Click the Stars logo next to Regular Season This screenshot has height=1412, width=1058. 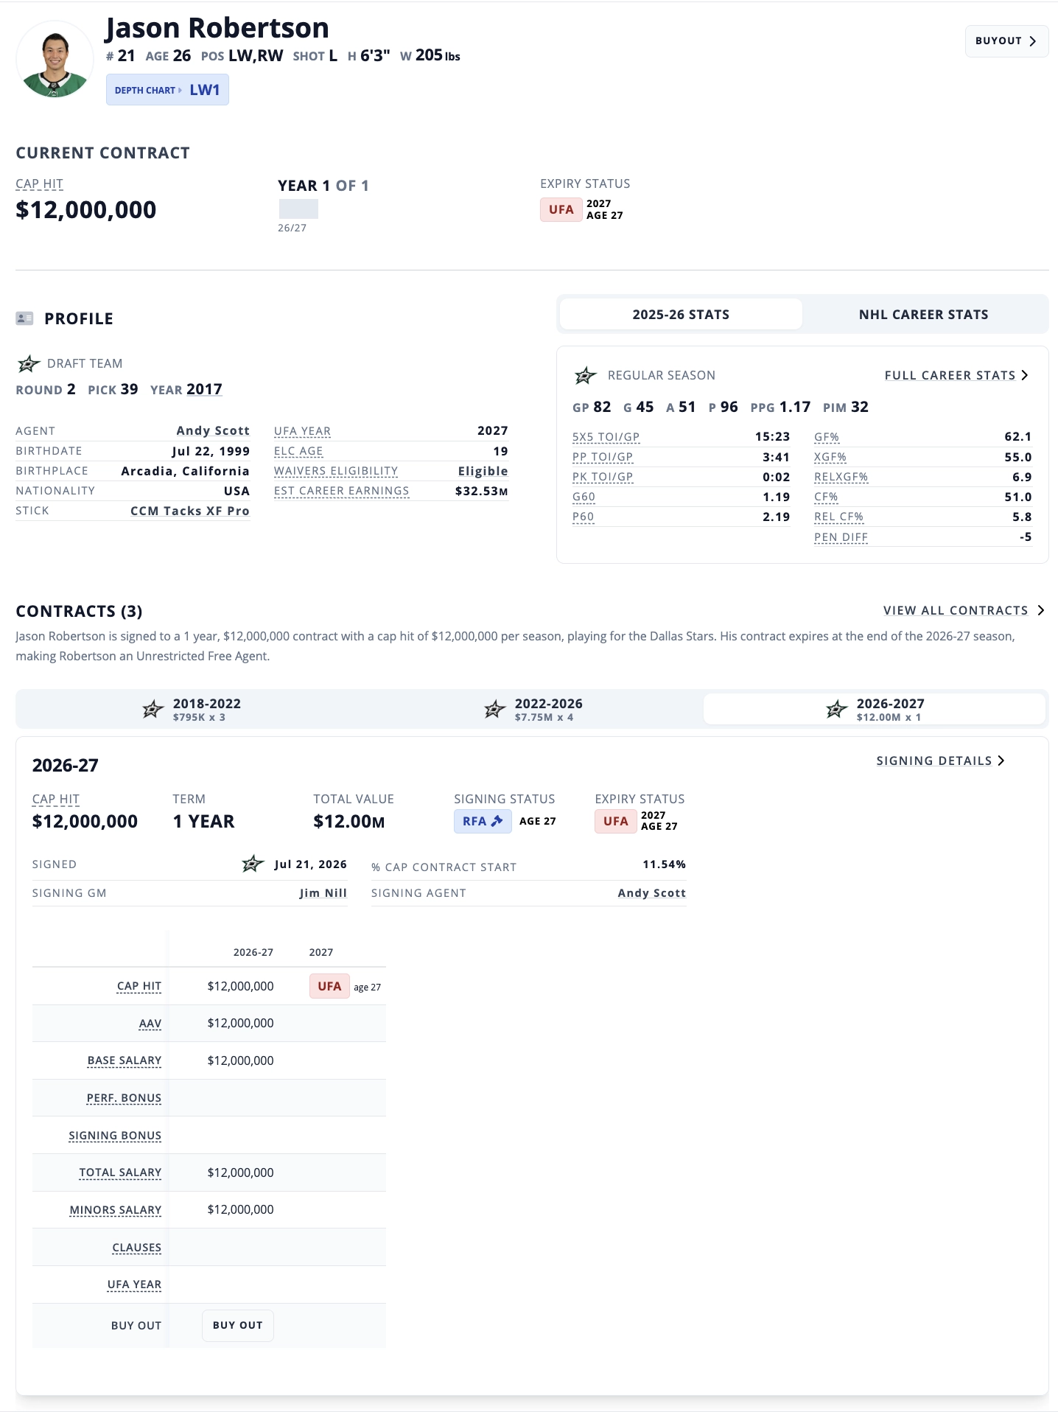585,375
